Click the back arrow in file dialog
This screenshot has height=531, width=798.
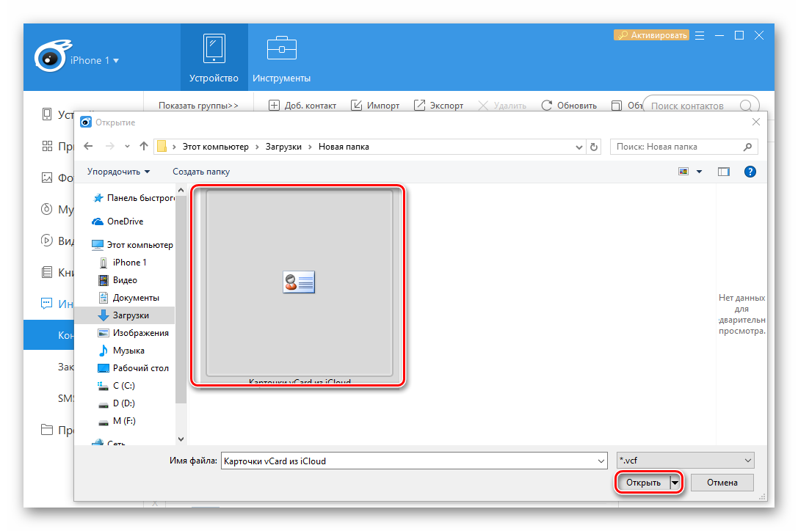(x=89, y=147)
